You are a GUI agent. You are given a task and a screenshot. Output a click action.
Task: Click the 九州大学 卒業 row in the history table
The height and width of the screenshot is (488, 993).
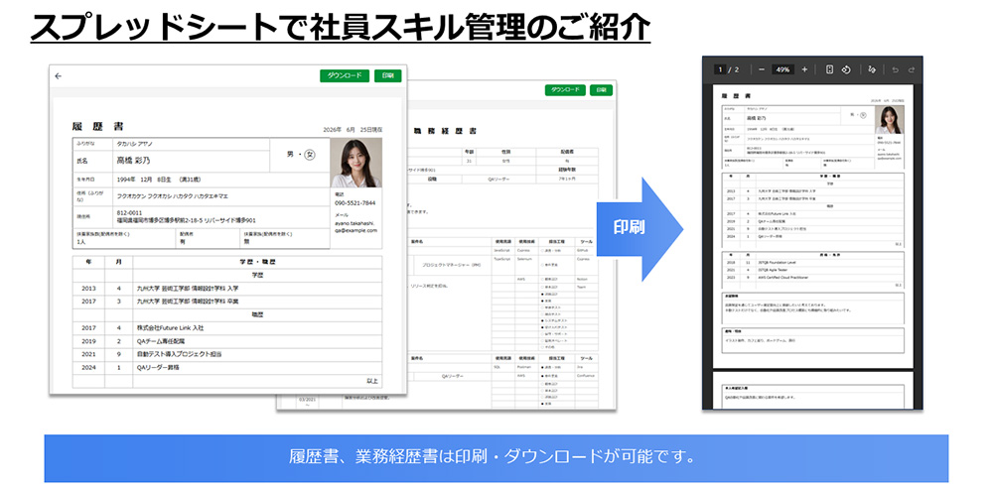pyautogui.click(x=227, y=302)
